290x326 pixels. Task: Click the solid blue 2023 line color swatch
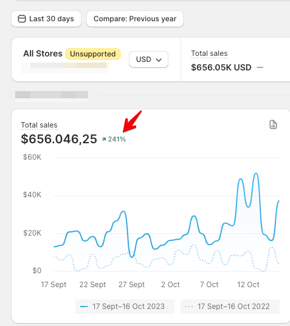tap(85, 307)
